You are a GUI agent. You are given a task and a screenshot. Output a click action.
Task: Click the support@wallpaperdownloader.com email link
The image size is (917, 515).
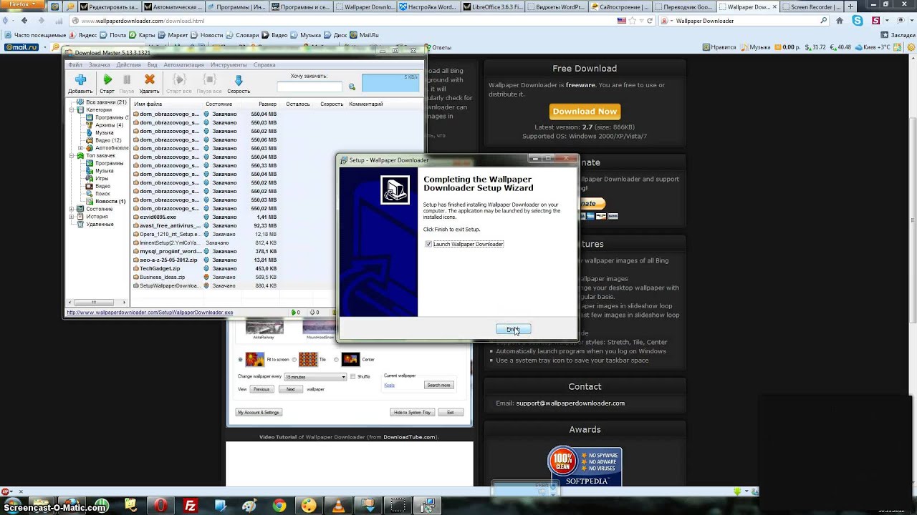570,403
